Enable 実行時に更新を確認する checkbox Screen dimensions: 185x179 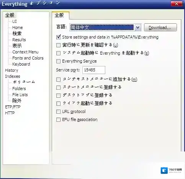[59, 45]
